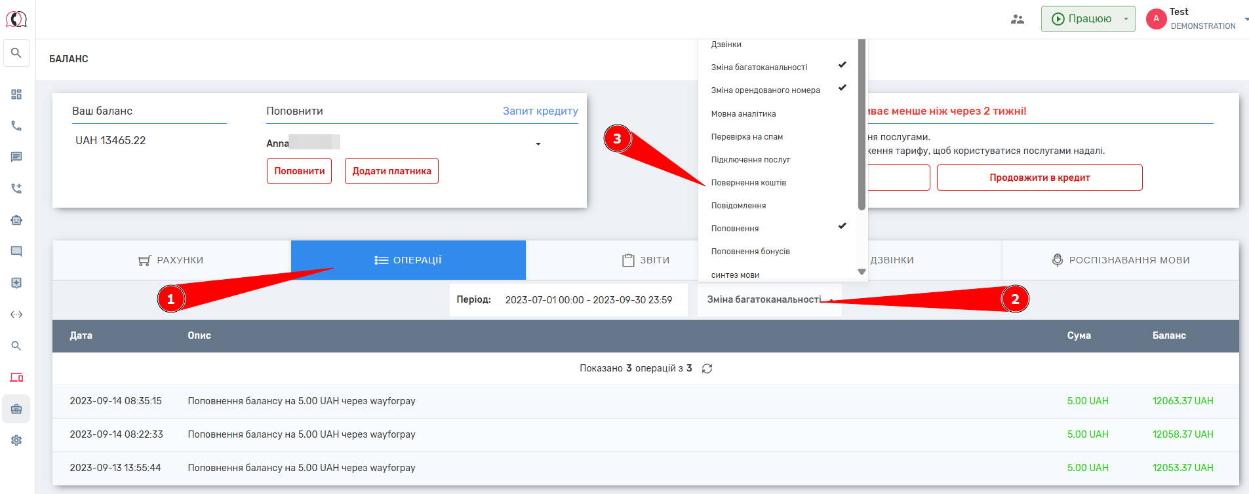This screenshot has width=1249, height=494.
Task: Click the Запит кредиту link
Action: [x=540, y=111]
